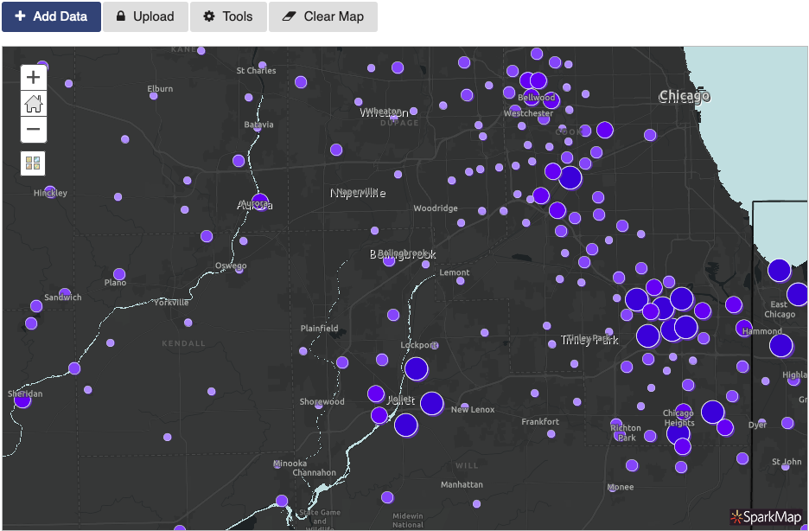
Task: Click the Clear Map button
Action: pyautogui.click(x=323, y=16)
